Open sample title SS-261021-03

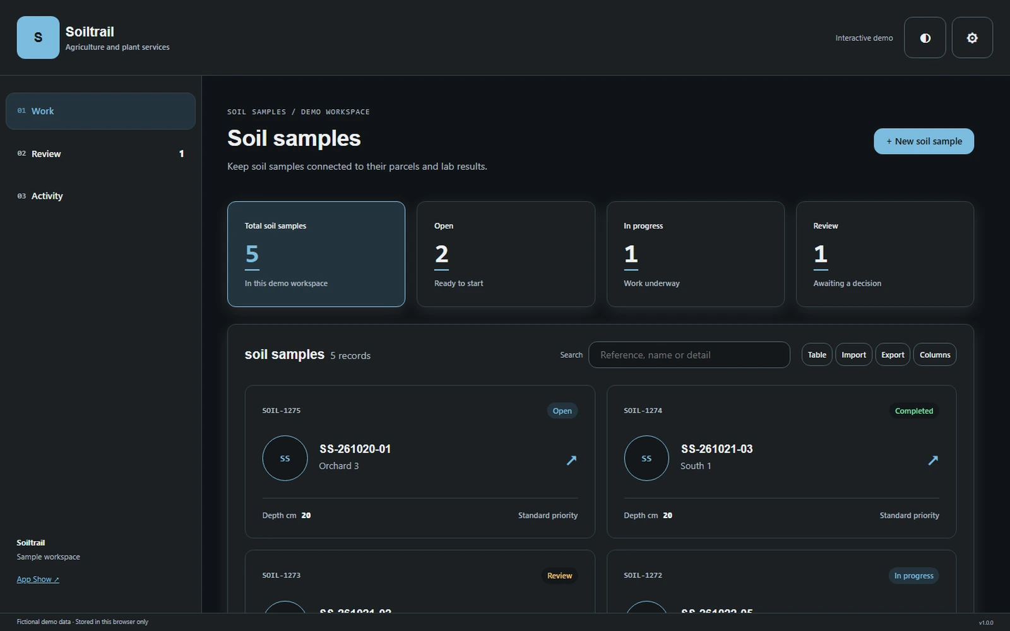[716, 449]
